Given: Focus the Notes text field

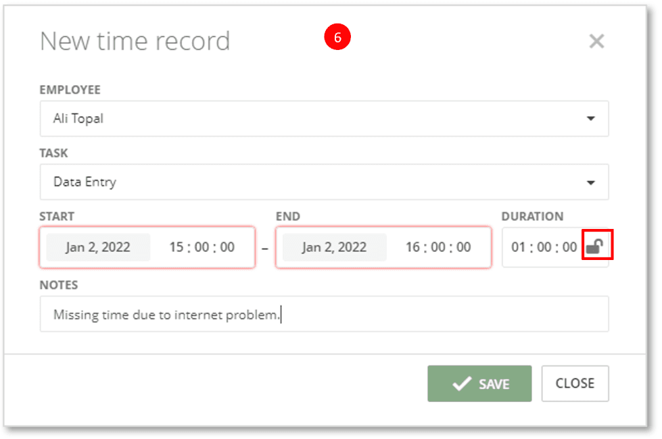Looking at the screenshot, I should [325, 314].
